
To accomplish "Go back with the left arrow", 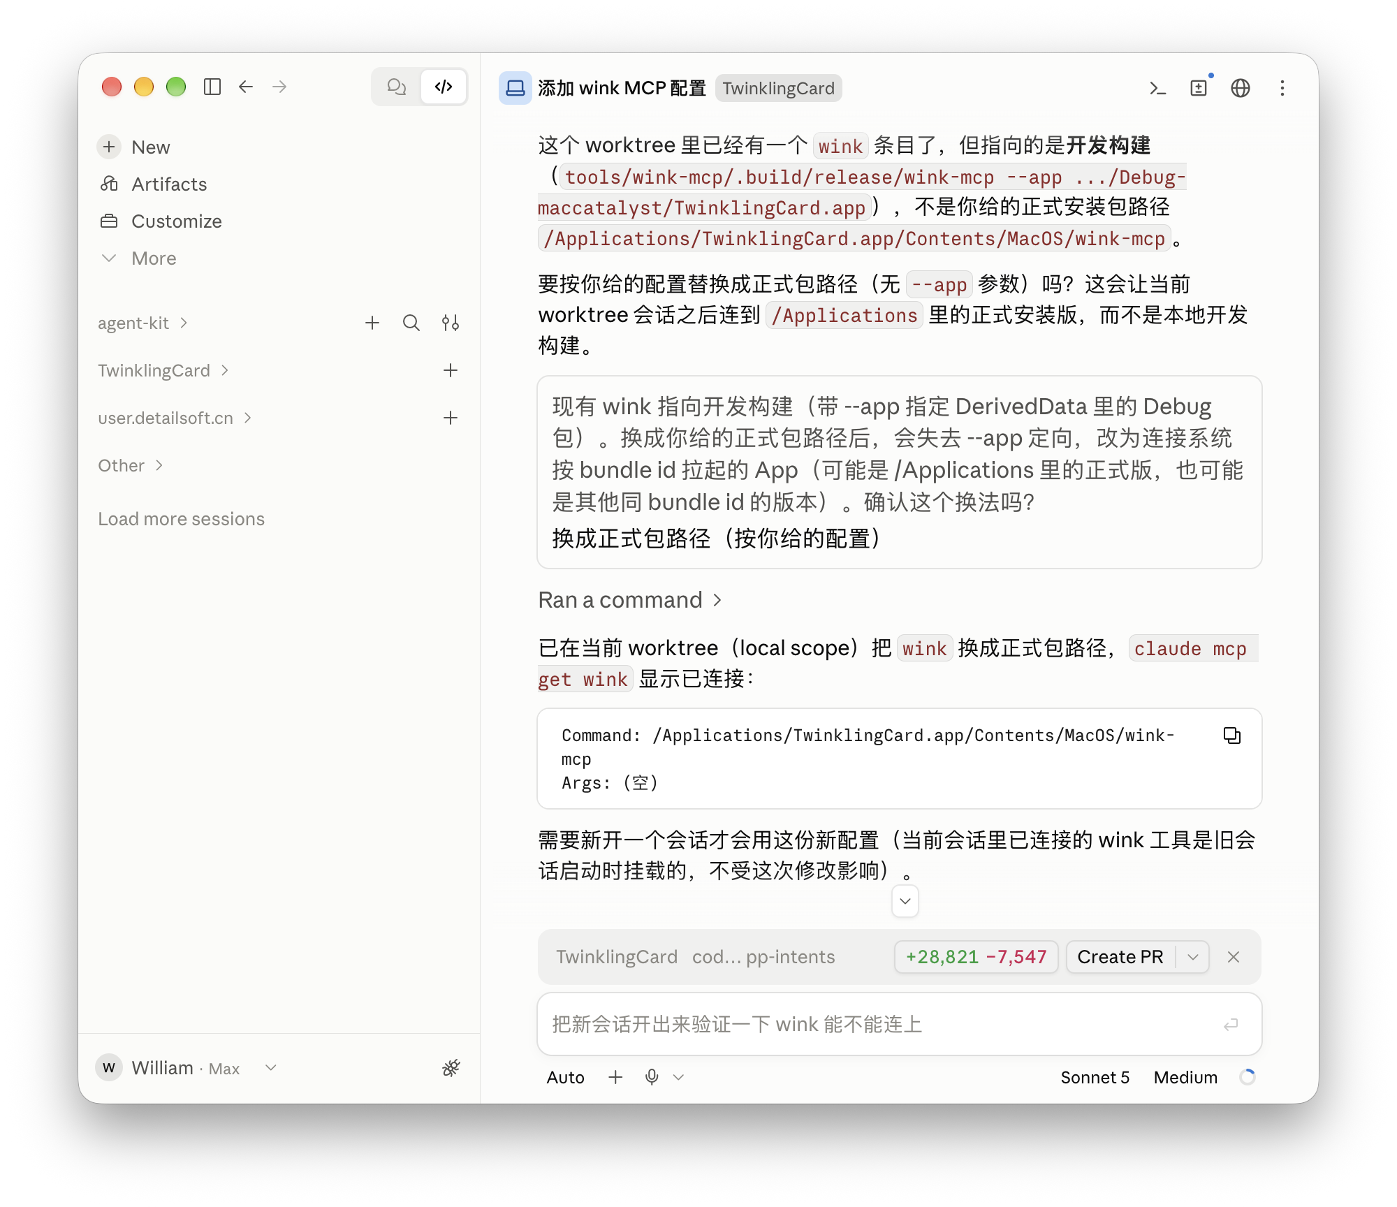I will [246, 87].
